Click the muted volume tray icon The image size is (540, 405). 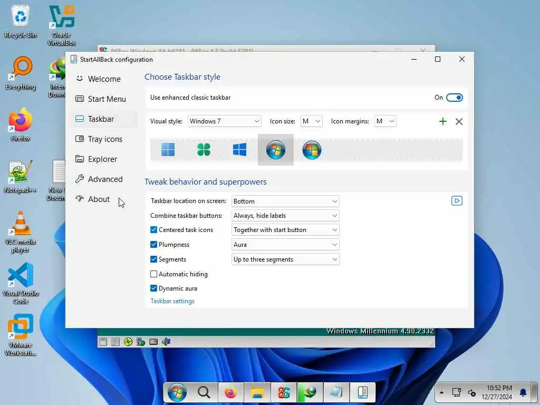point(472,392)
